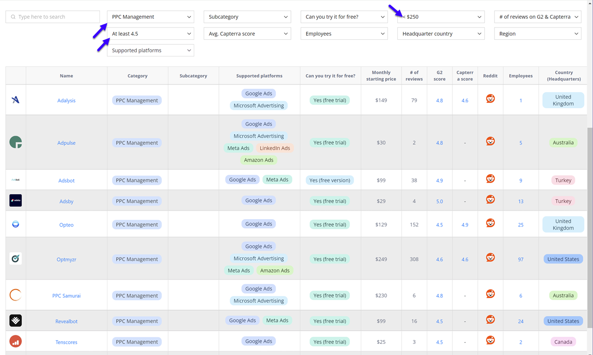Click the Adsbot logo icon
This screenshot has height=355, width=593.
(x=15, y=180)
